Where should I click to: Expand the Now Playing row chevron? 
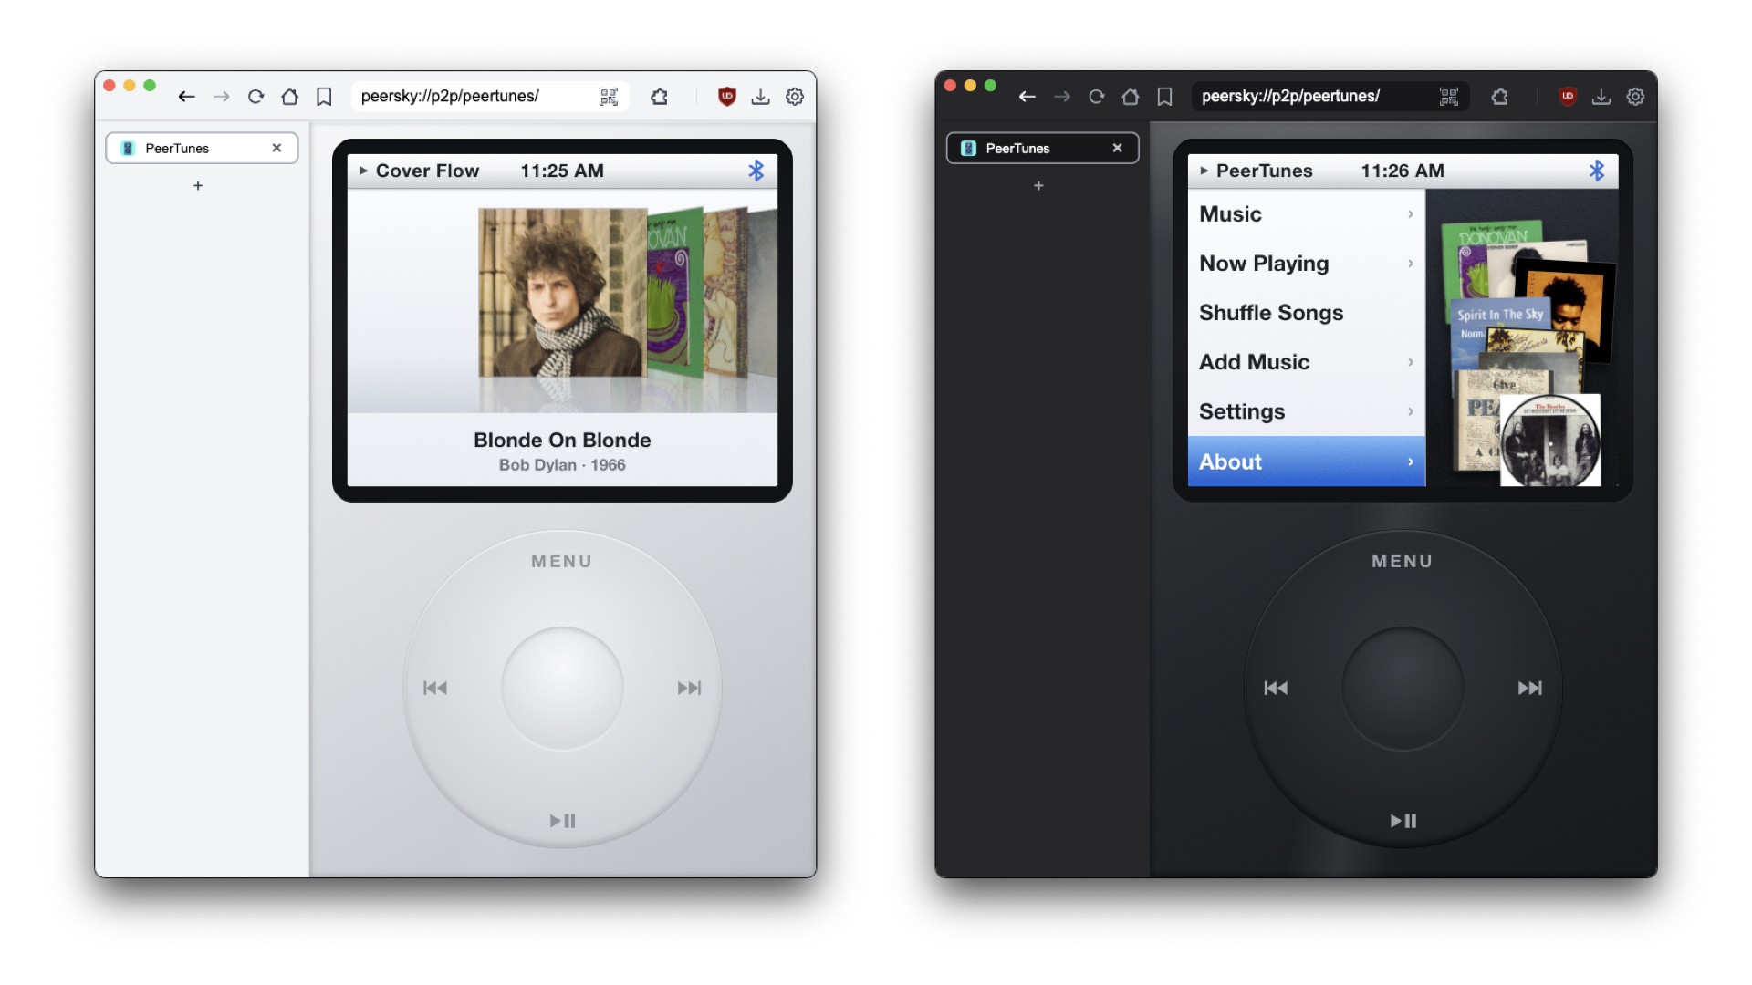pyautogui.click(x=1411, y=264)
